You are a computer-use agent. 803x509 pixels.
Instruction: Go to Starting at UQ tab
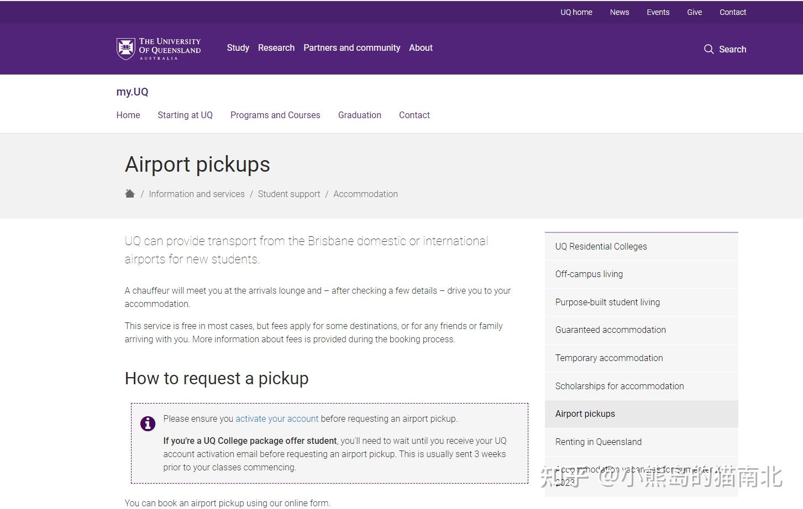185,115
